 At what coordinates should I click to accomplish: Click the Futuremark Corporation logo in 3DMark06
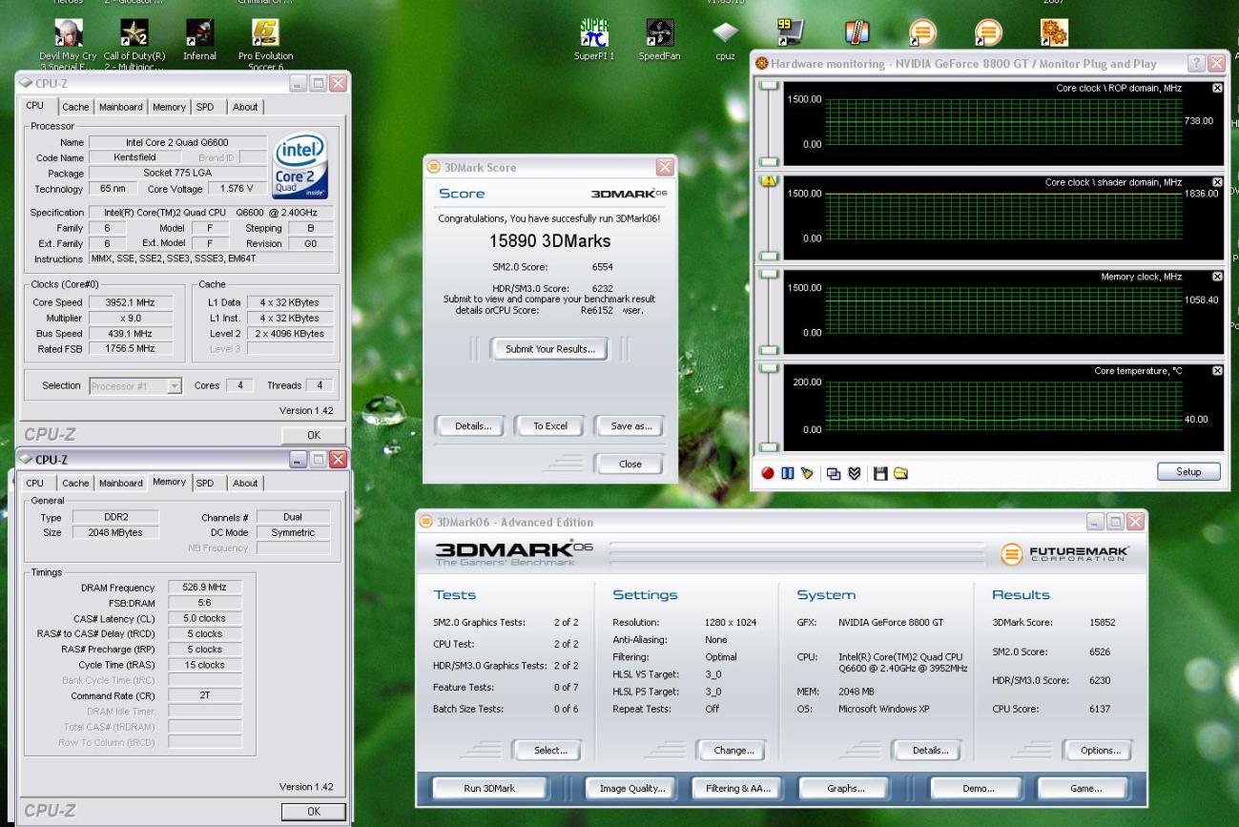click(x=1064, y=554)
